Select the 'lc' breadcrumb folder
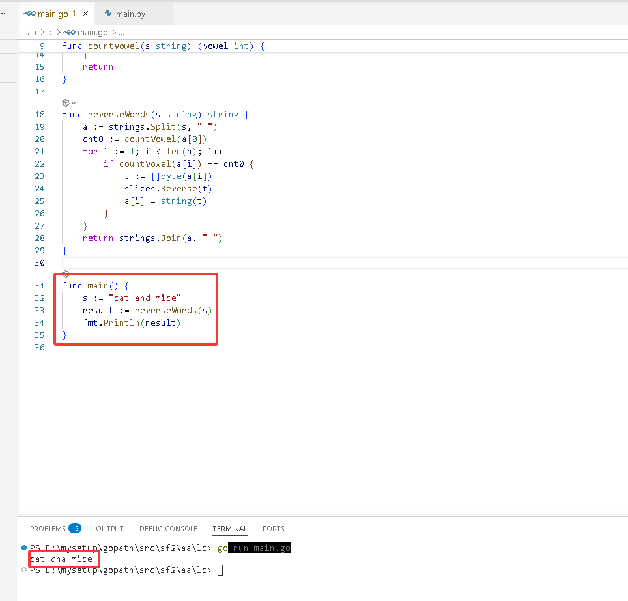 coord(50,32)
